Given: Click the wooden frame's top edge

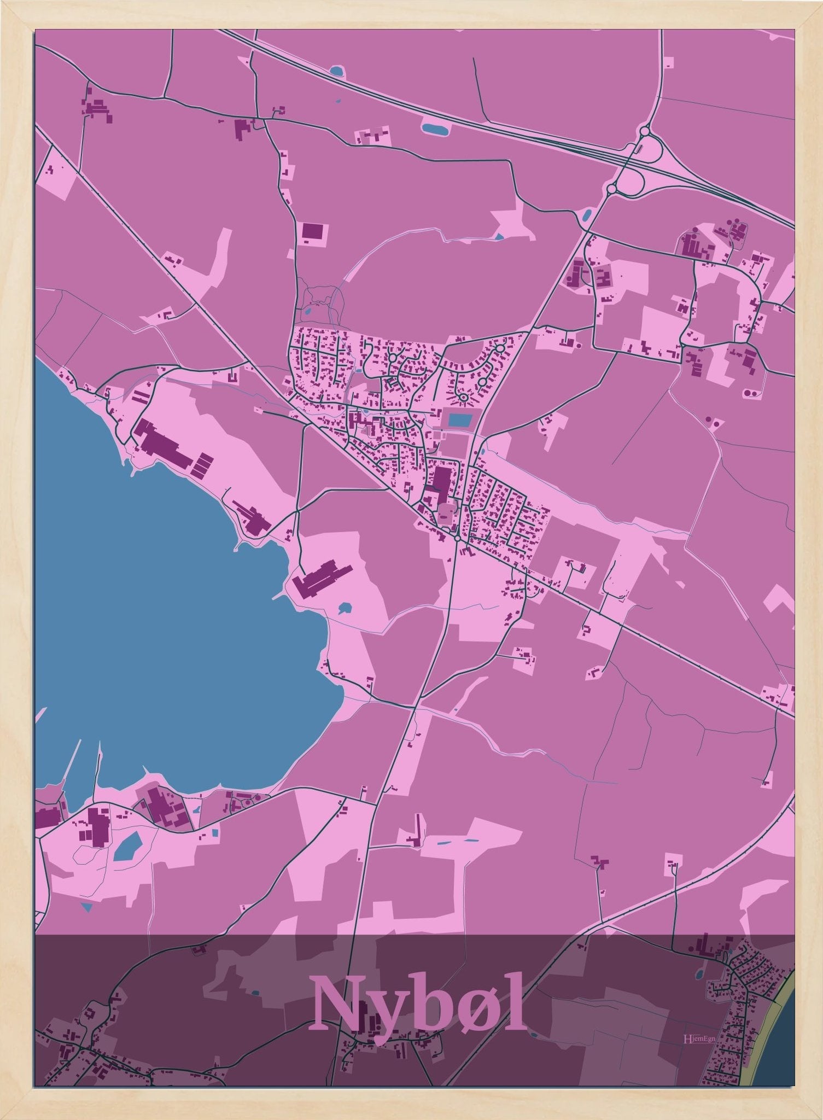Looking at the screenshot, I should (x=411, y=14).
